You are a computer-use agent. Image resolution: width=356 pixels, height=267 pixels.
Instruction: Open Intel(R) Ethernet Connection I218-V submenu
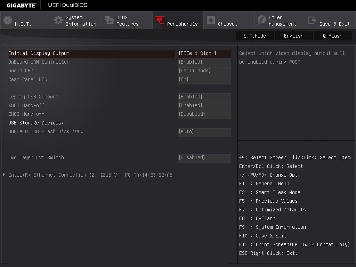point(90,175)
